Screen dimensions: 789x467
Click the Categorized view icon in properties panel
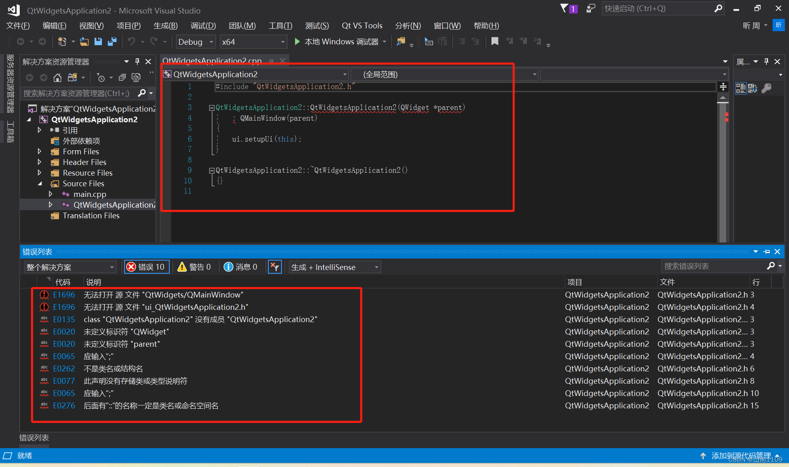point(741,88)
